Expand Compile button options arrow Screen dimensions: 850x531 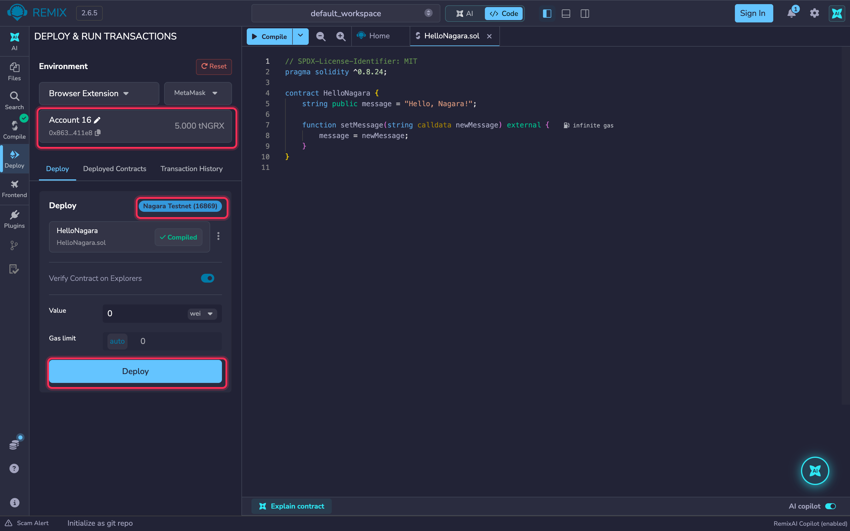(301, 36)
